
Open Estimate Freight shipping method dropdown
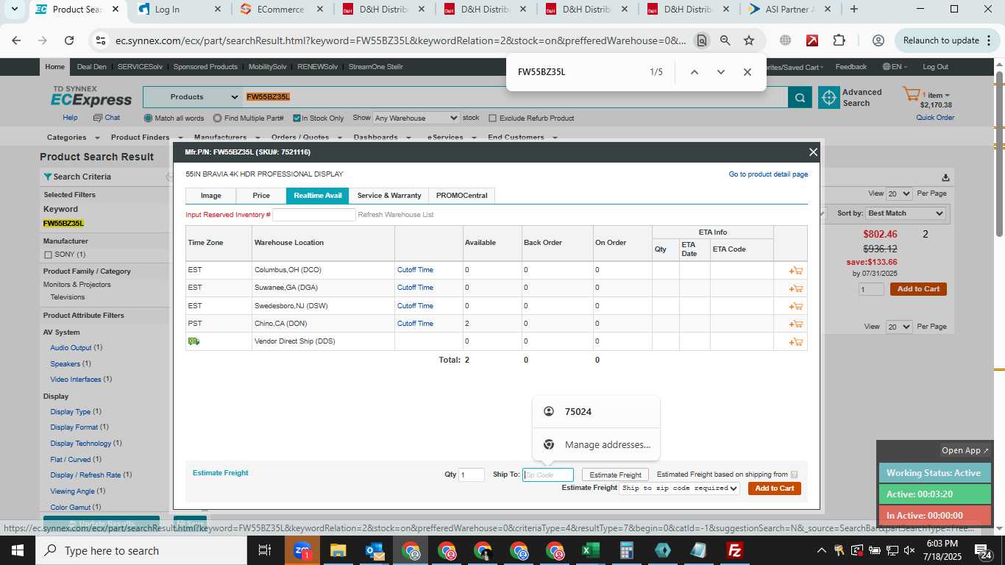coord(680,488)
